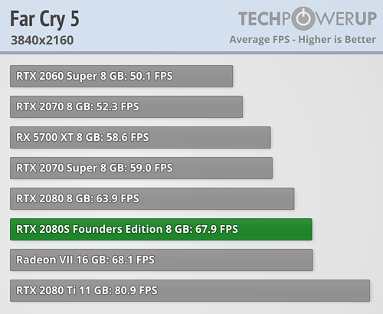The width and height of the screenshot is (383, 314).
Task: Click the RTX 2080 Ti 80.9 FPS bar
Action: [190, 290]
